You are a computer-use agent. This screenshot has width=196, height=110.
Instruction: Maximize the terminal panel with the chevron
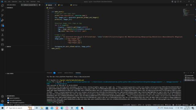[x=191, y=73]
